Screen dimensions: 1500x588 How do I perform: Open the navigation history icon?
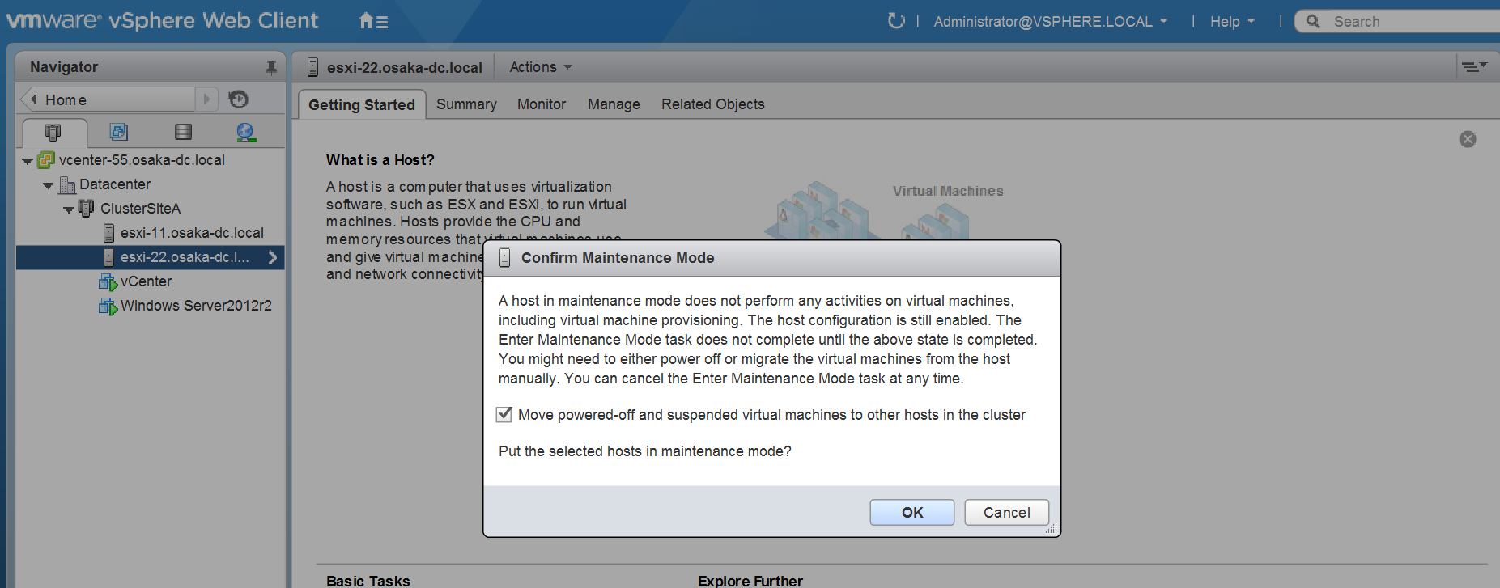238,99
